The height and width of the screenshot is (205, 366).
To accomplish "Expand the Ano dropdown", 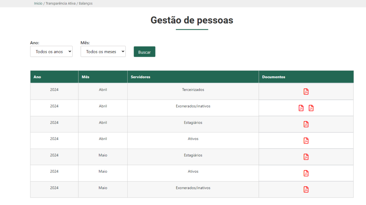I will pos(51,51).
